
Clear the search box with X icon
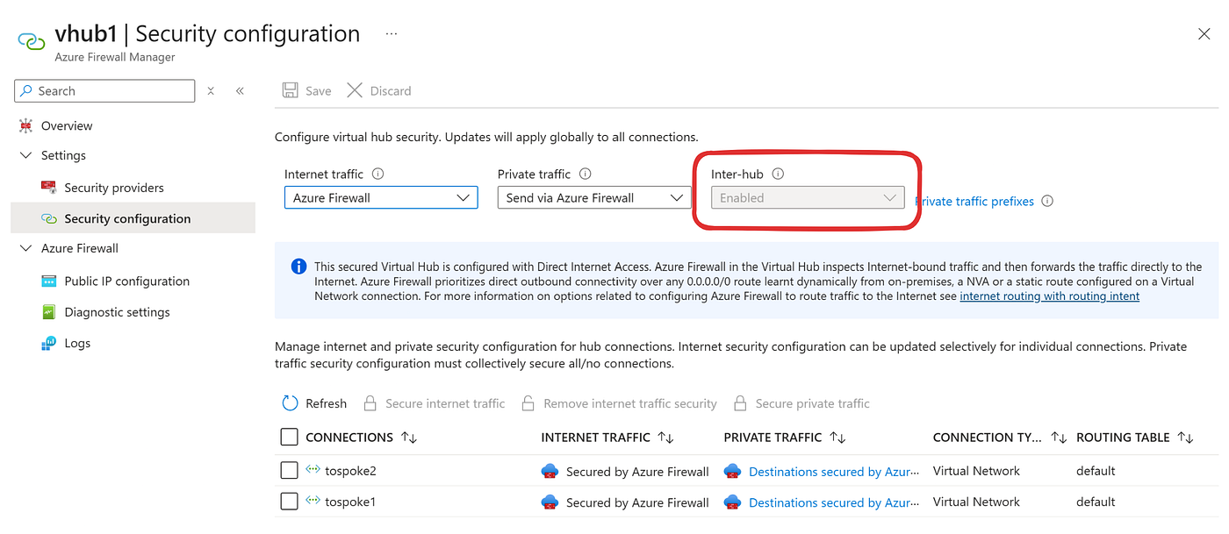point(211,91)
